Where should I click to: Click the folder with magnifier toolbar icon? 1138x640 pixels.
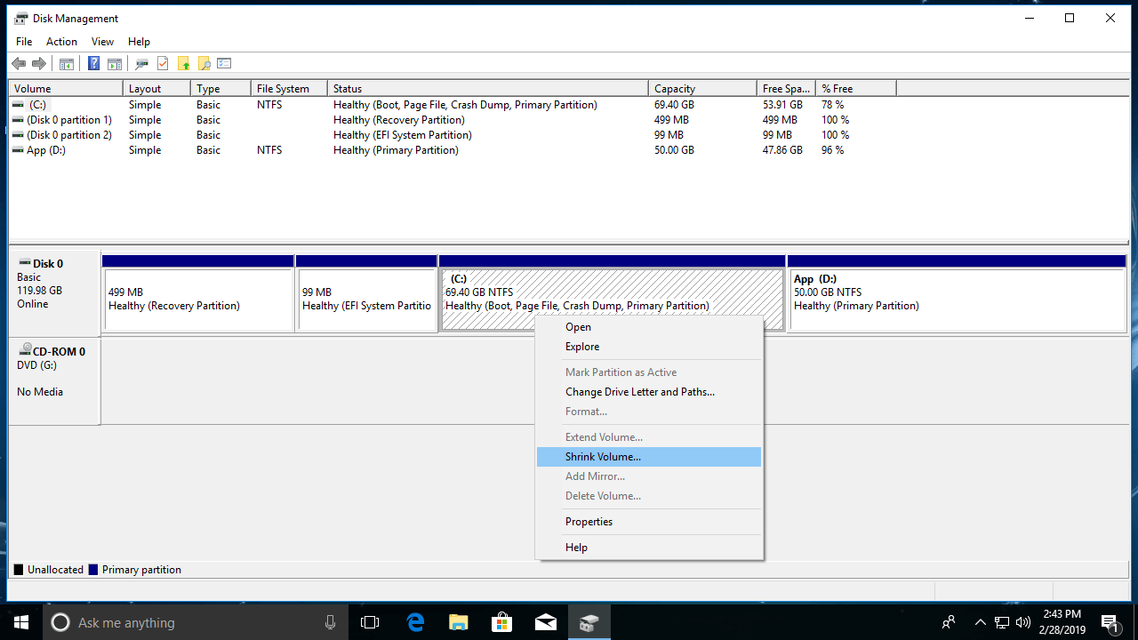tap(204, 63)
